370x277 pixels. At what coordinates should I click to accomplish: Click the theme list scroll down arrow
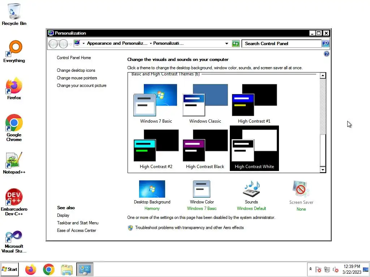[323, 170]
